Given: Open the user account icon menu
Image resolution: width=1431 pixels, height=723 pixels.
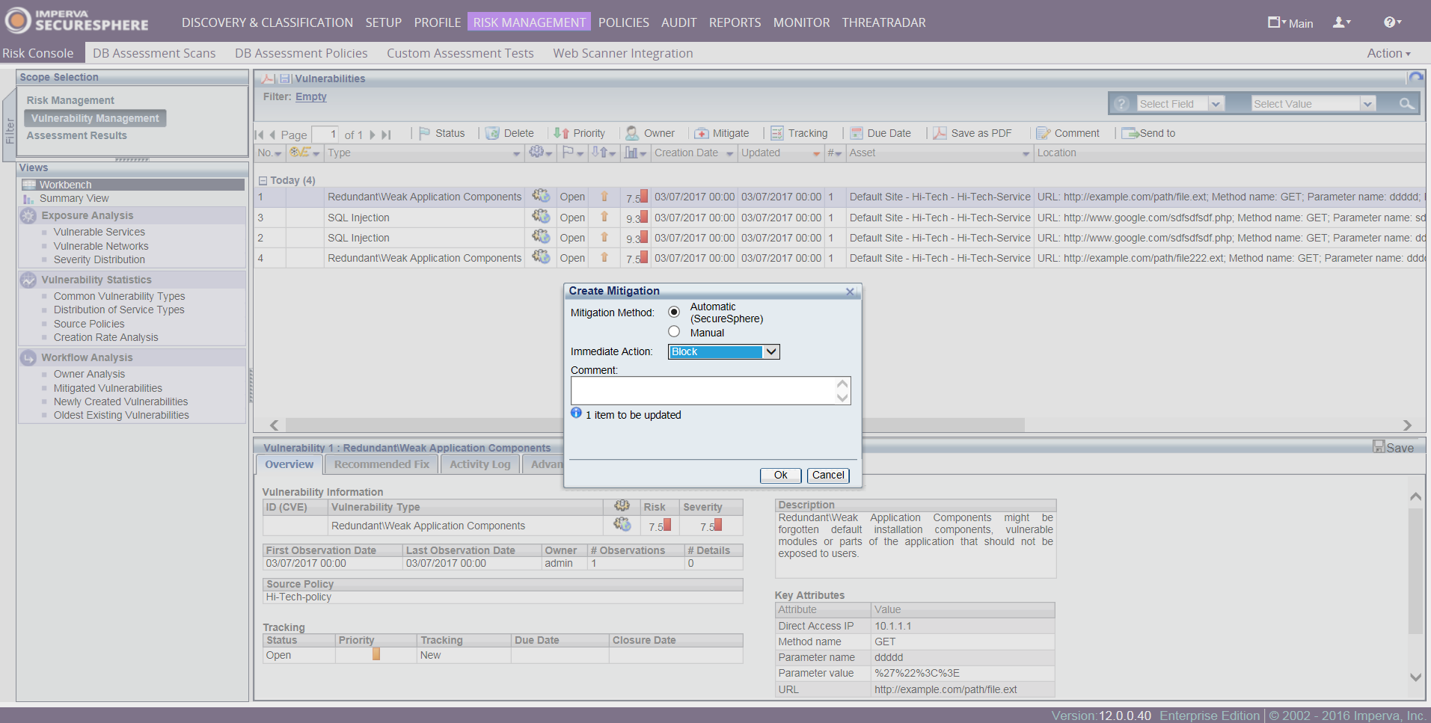Looking at the screenshot, I should 1342,22.
